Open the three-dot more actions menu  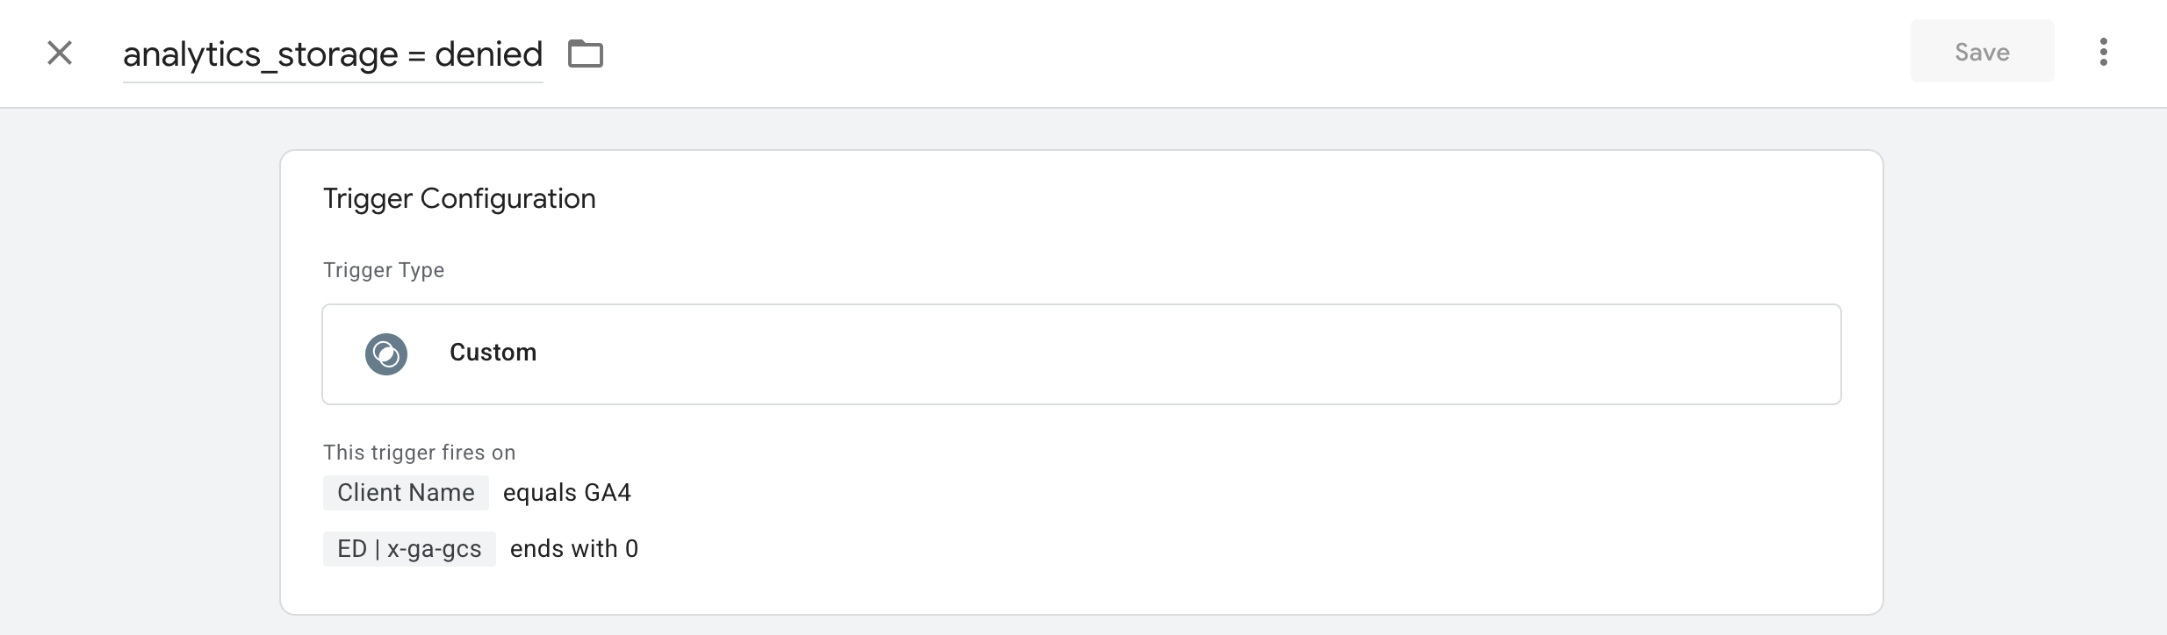point(2103,52)
